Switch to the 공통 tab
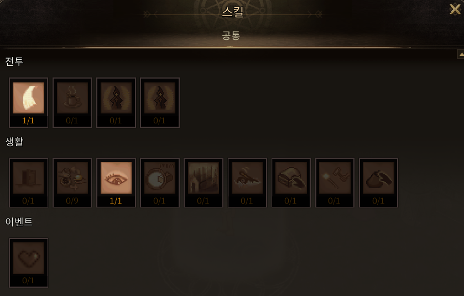 231,35
